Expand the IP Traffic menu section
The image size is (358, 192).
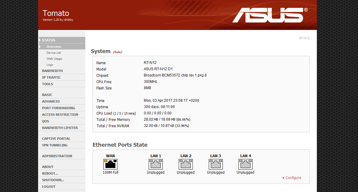pyautogui.click(x=51, y=77)
